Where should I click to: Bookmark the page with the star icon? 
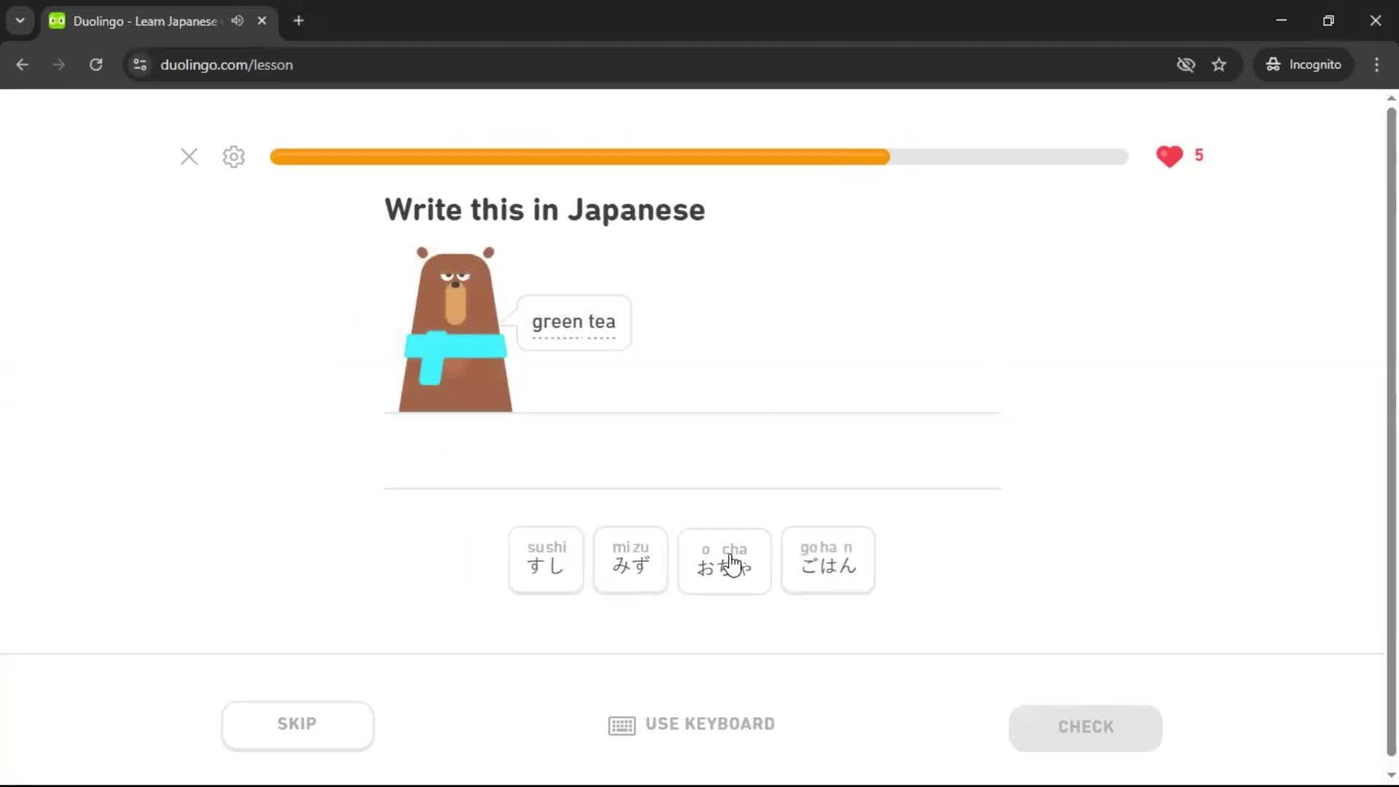tap(1219, 64)
